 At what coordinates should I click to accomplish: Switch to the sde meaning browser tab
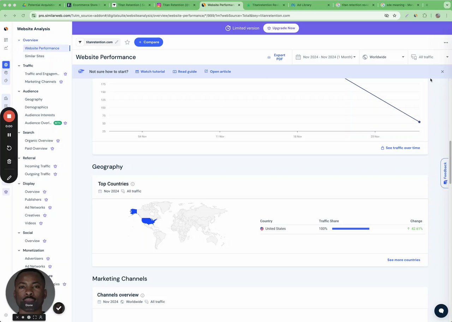click(400, 5)
